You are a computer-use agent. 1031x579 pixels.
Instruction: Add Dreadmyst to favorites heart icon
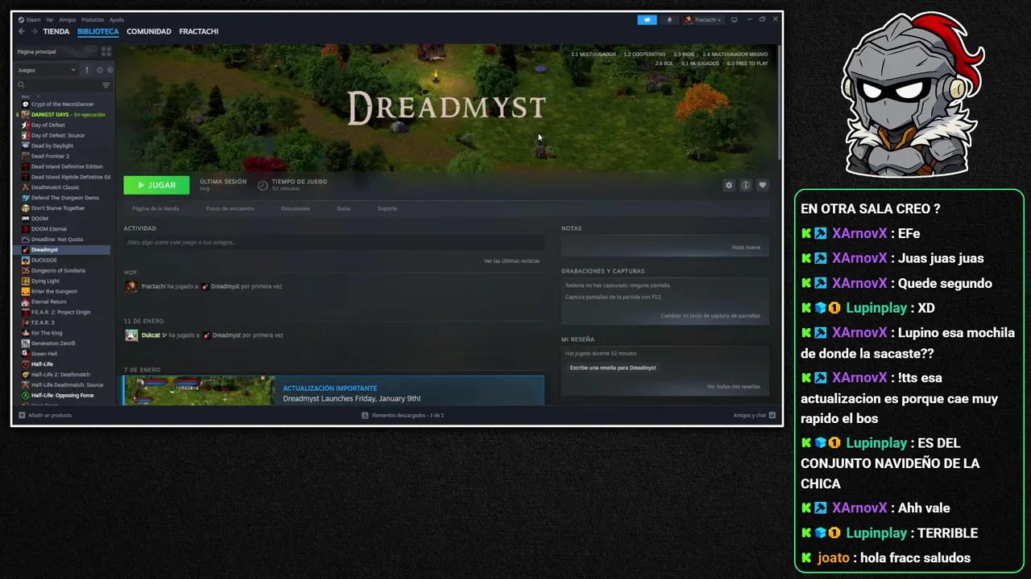pos(762,185)
